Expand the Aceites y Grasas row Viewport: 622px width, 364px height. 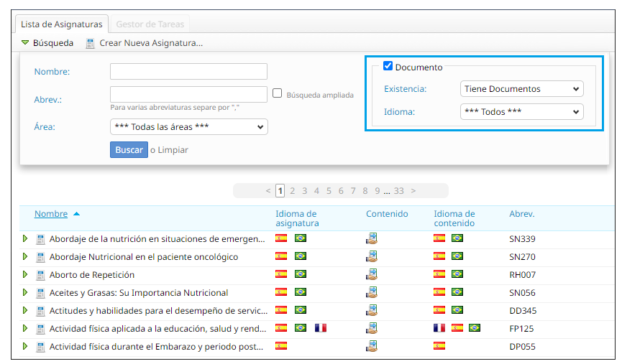pyautogui.click(x=25, y=292)
